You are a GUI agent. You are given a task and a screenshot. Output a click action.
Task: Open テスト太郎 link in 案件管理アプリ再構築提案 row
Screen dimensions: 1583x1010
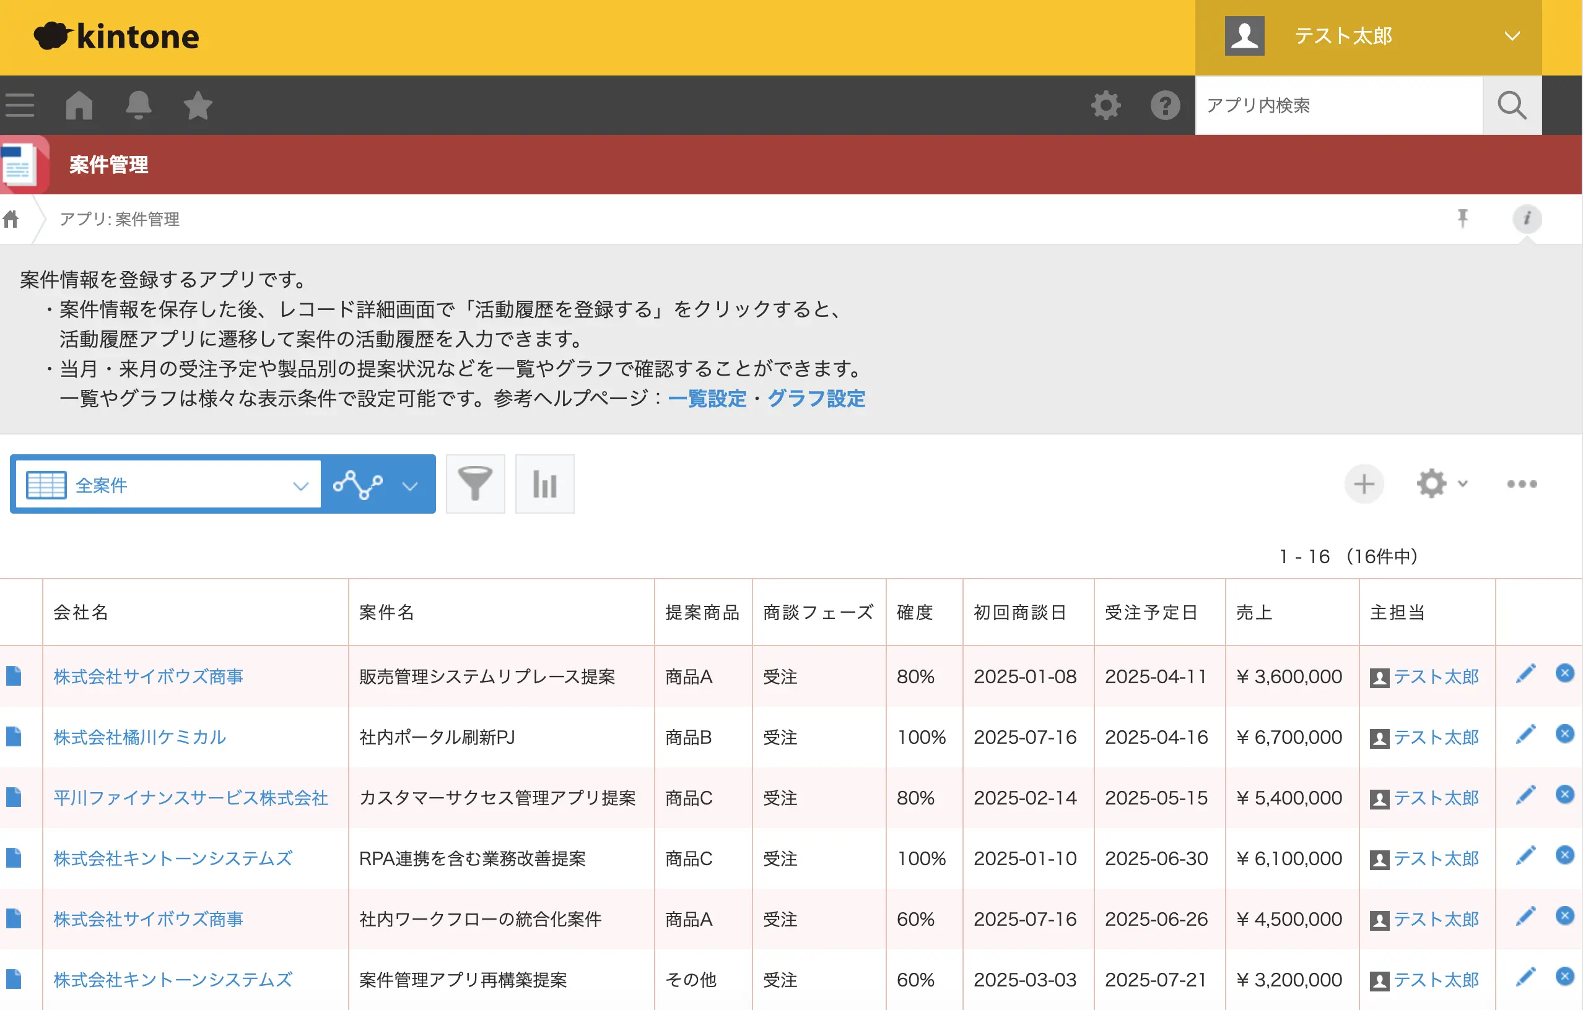coord(1436,979)
